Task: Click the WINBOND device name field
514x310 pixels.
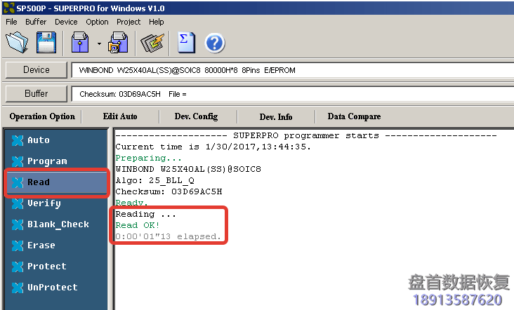Action: coord(291,71)
